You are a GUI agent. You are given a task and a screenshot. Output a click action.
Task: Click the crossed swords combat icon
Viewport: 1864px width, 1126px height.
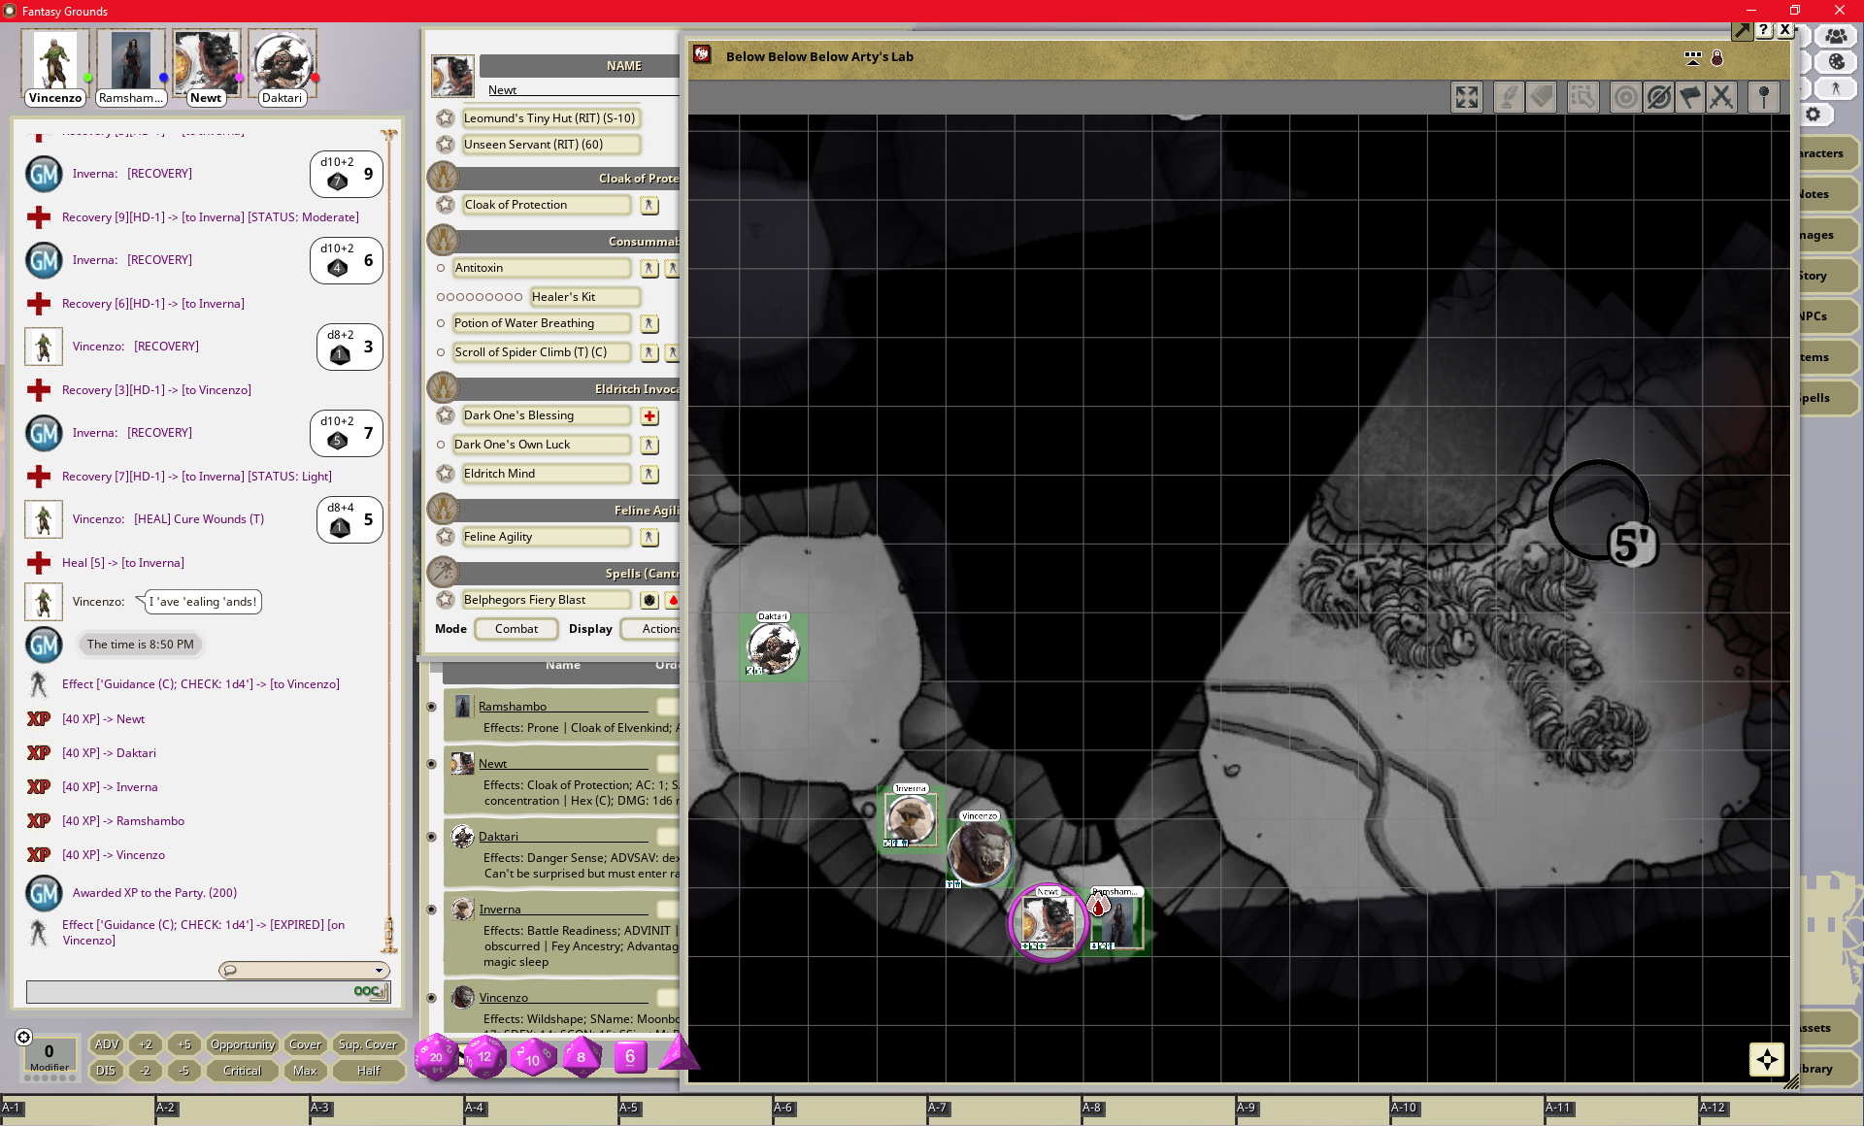[x=1721, y=97]
